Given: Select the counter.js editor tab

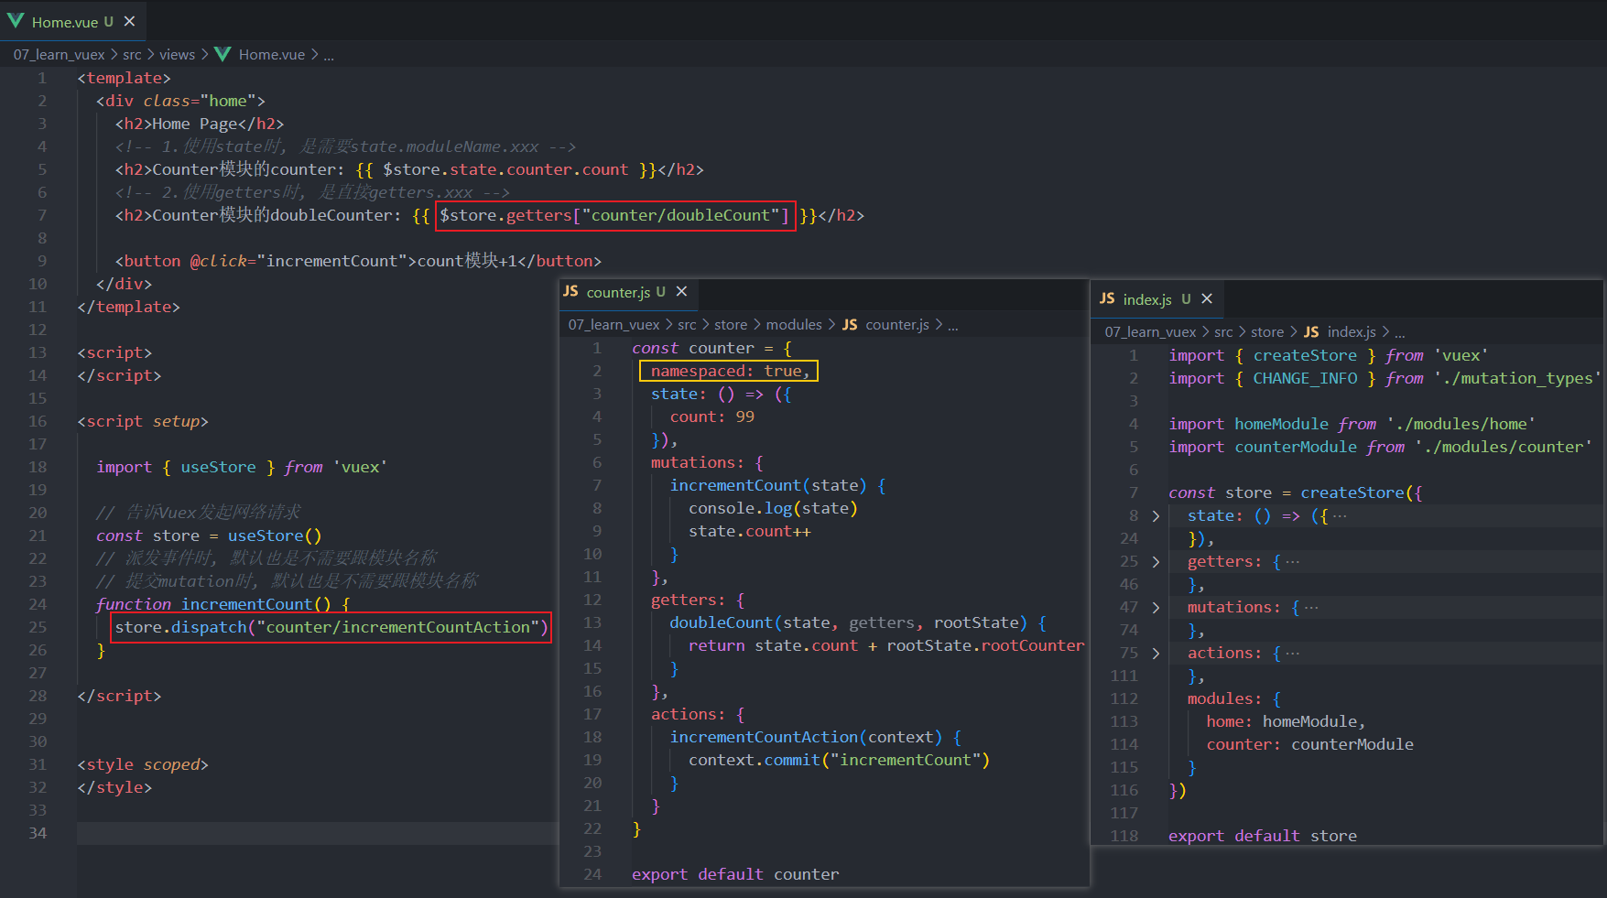Looking at the screenshot, I should tap(628, 292).
